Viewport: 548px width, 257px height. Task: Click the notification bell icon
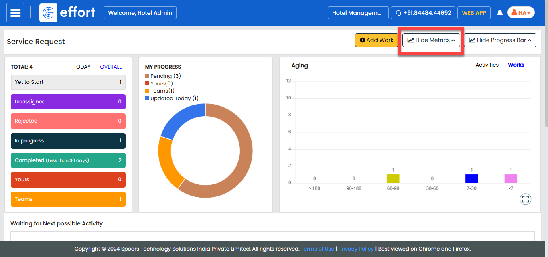(x=499, y=13)
